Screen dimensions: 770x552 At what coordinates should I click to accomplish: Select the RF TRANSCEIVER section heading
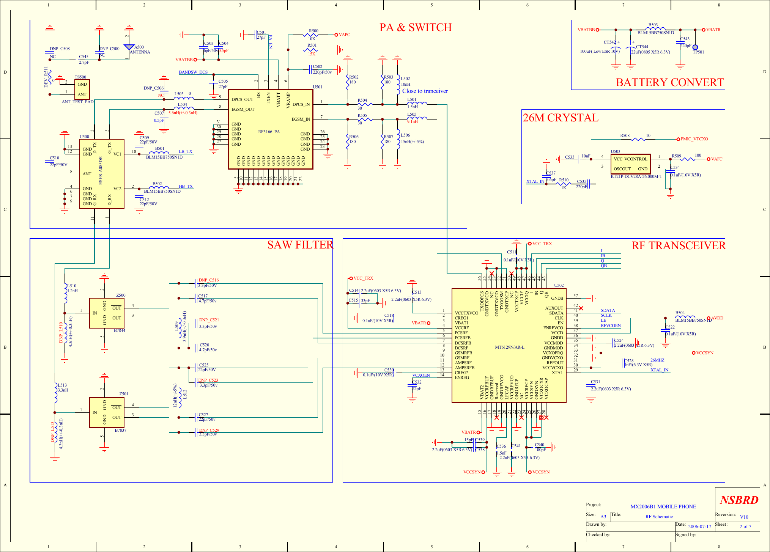click(x=678, y=246)
